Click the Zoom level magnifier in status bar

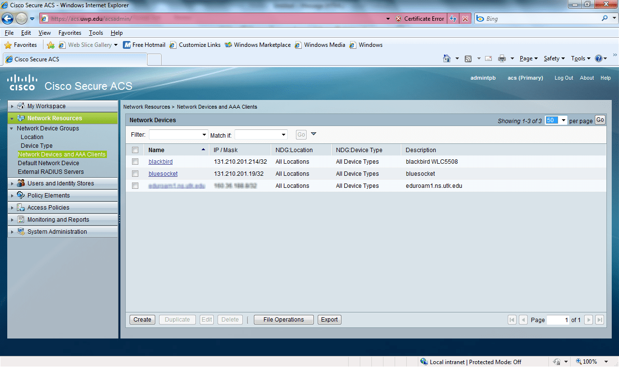(579, 362)
